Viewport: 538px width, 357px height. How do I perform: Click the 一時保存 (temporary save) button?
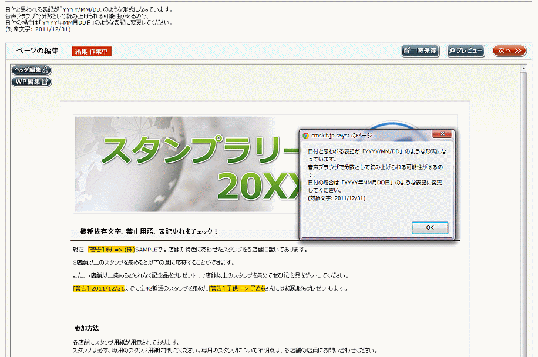pos(421,51)
